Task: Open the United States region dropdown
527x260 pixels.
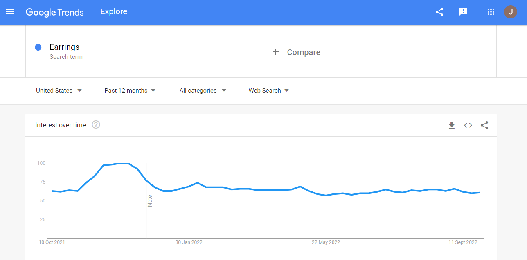Action: (59, 91)
